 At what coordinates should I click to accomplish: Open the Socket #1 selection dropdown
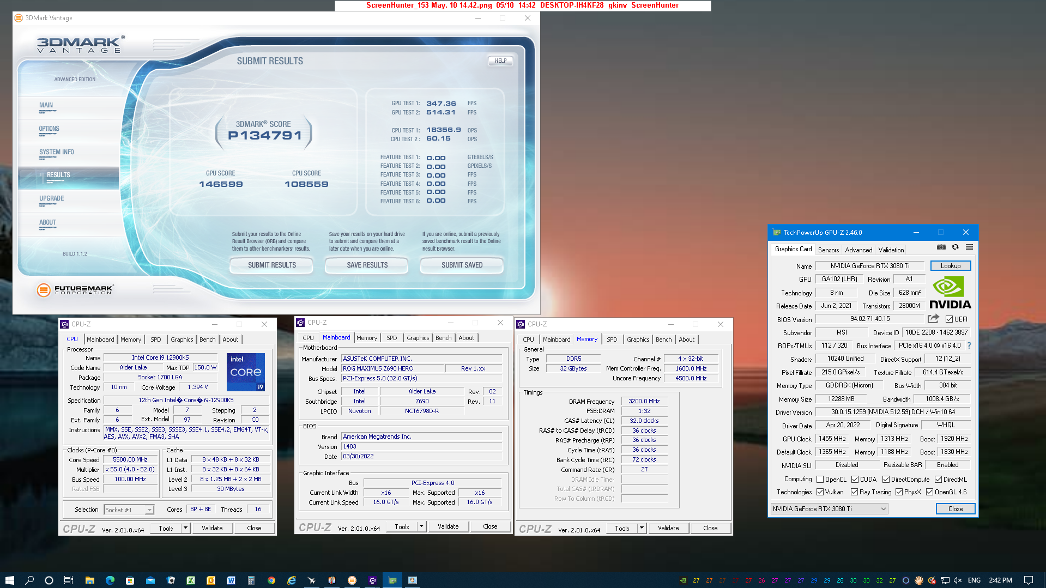(129, 510)
